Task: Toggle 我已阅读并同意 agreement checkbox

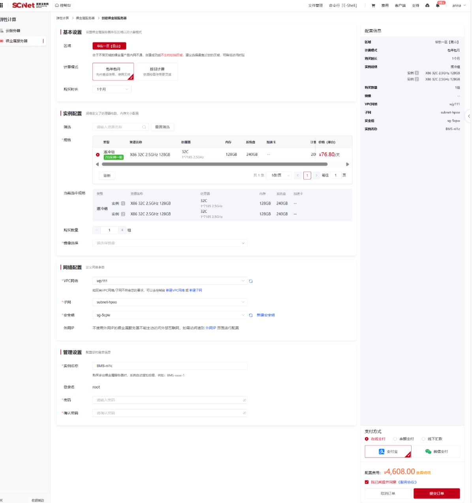Action: 367,482
